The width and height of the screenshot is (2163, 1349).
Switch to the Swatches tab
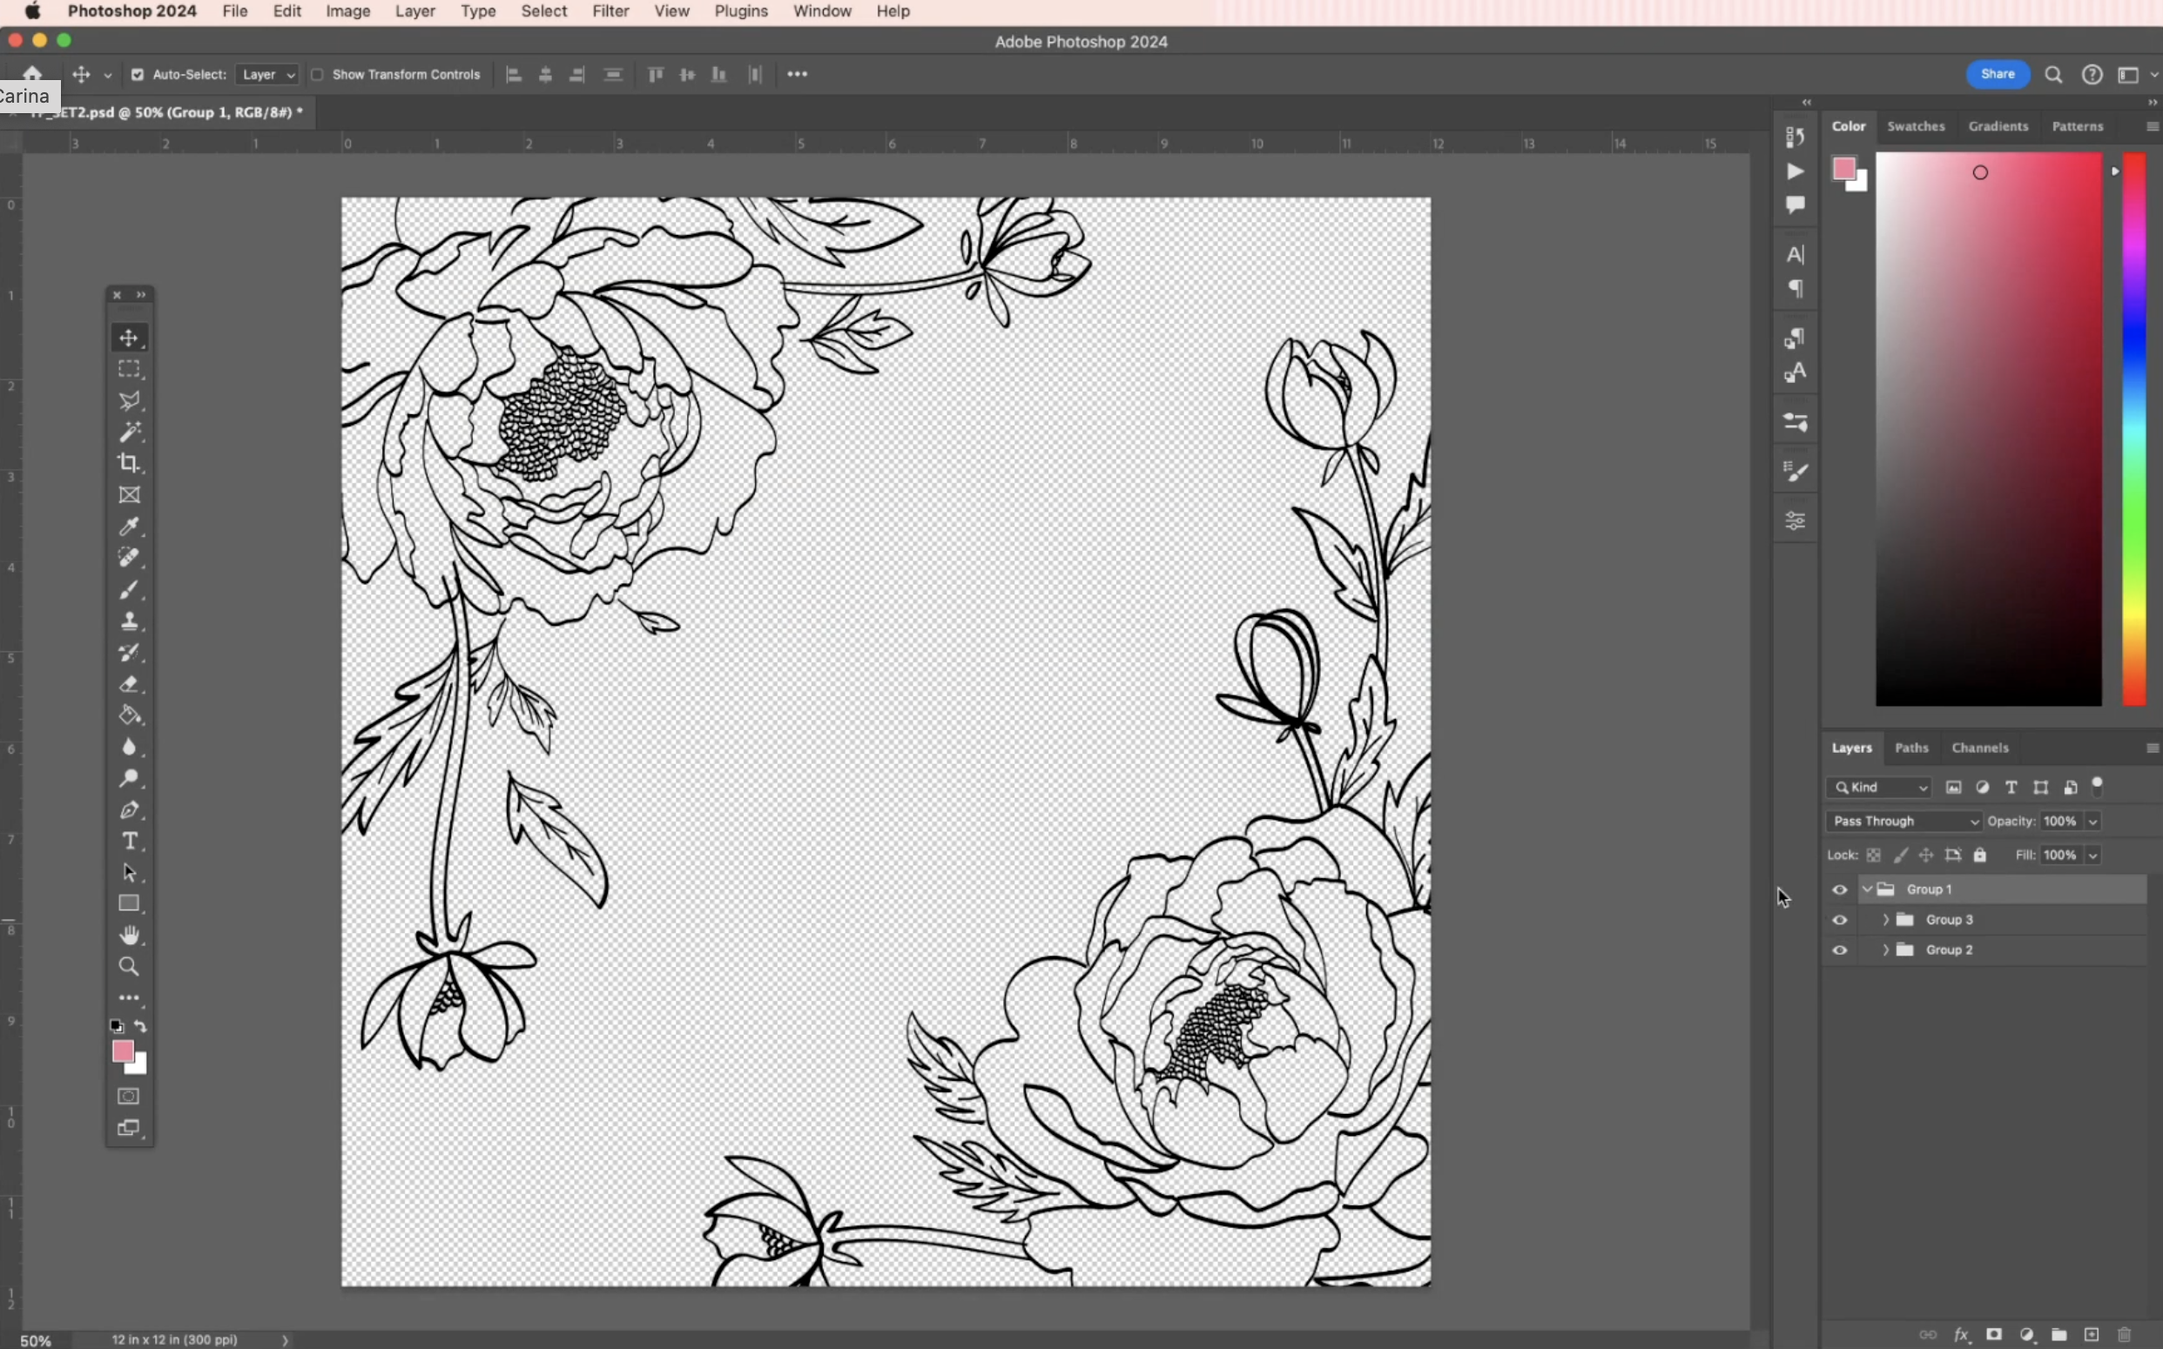tap(1916, 127)
